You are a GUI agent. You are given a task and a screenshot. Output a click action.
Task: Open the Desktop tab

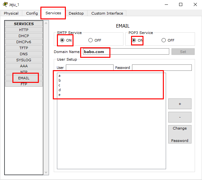tap(76, 13)
